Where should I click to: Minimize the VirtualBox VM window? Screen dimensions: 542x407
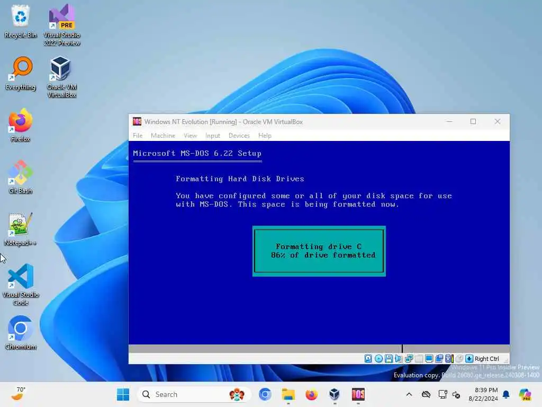449,121
